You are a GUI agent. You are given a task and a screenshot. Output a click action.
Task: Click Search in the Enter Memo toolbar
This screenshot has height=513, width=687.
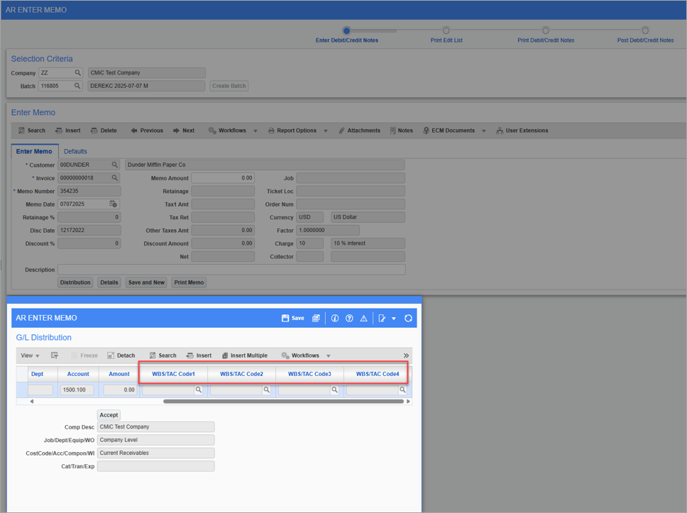31,131
